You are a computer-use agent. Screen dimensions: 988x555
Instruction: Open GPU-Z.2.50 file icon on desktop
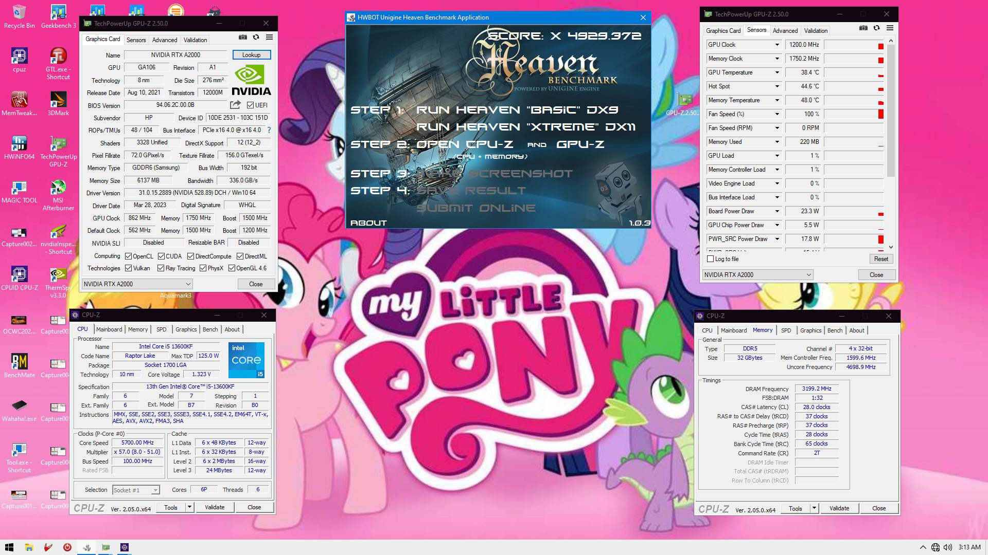684,104
